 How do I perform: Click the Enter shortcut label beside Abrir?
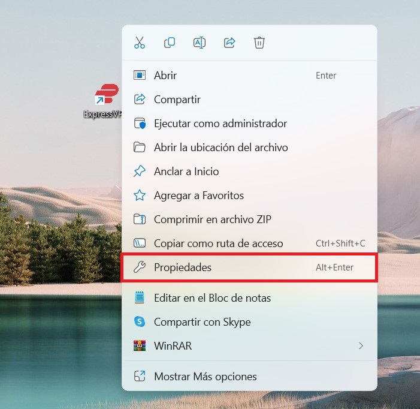click(326, 76)
